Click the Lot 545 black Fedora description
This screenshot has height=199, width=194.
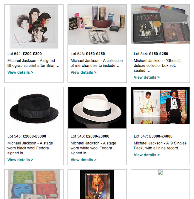(x=28, y=148)
